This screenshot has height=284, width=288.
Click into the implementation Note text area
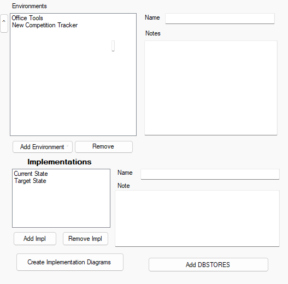pos(197,218)
